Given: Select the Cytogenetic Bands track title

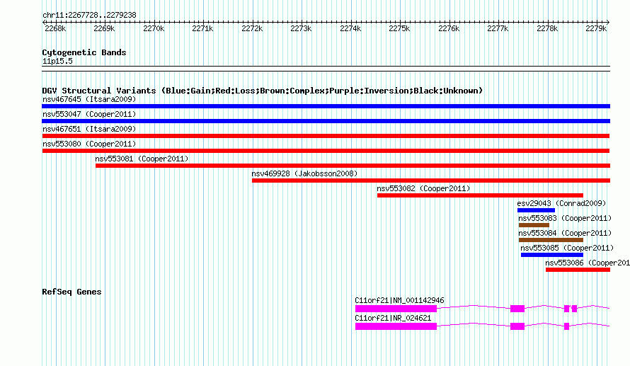Looking at the screenshot, I should click(84, 52).
